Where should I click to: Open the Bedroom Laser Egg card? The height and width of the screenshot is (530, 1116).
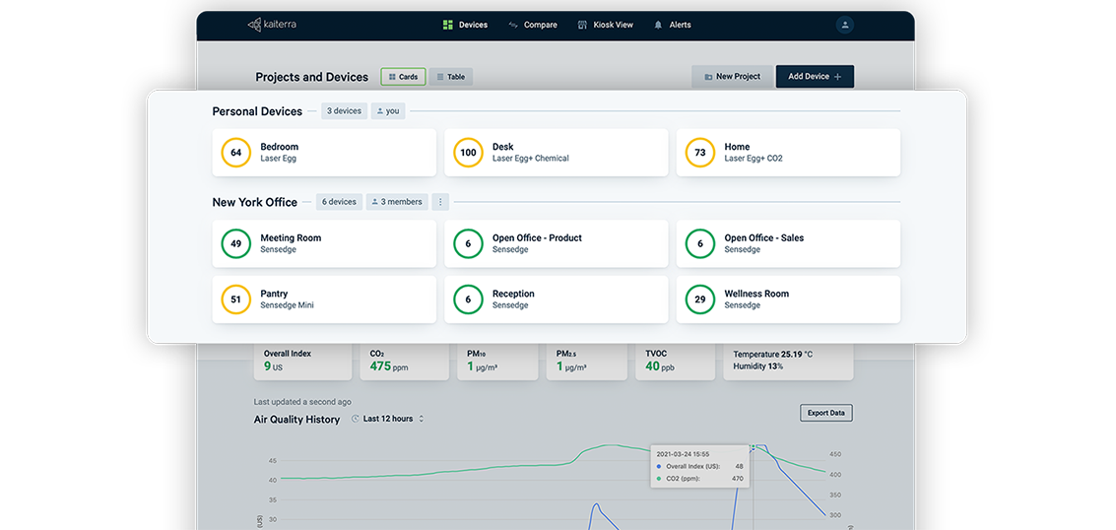tap(324, 153)
